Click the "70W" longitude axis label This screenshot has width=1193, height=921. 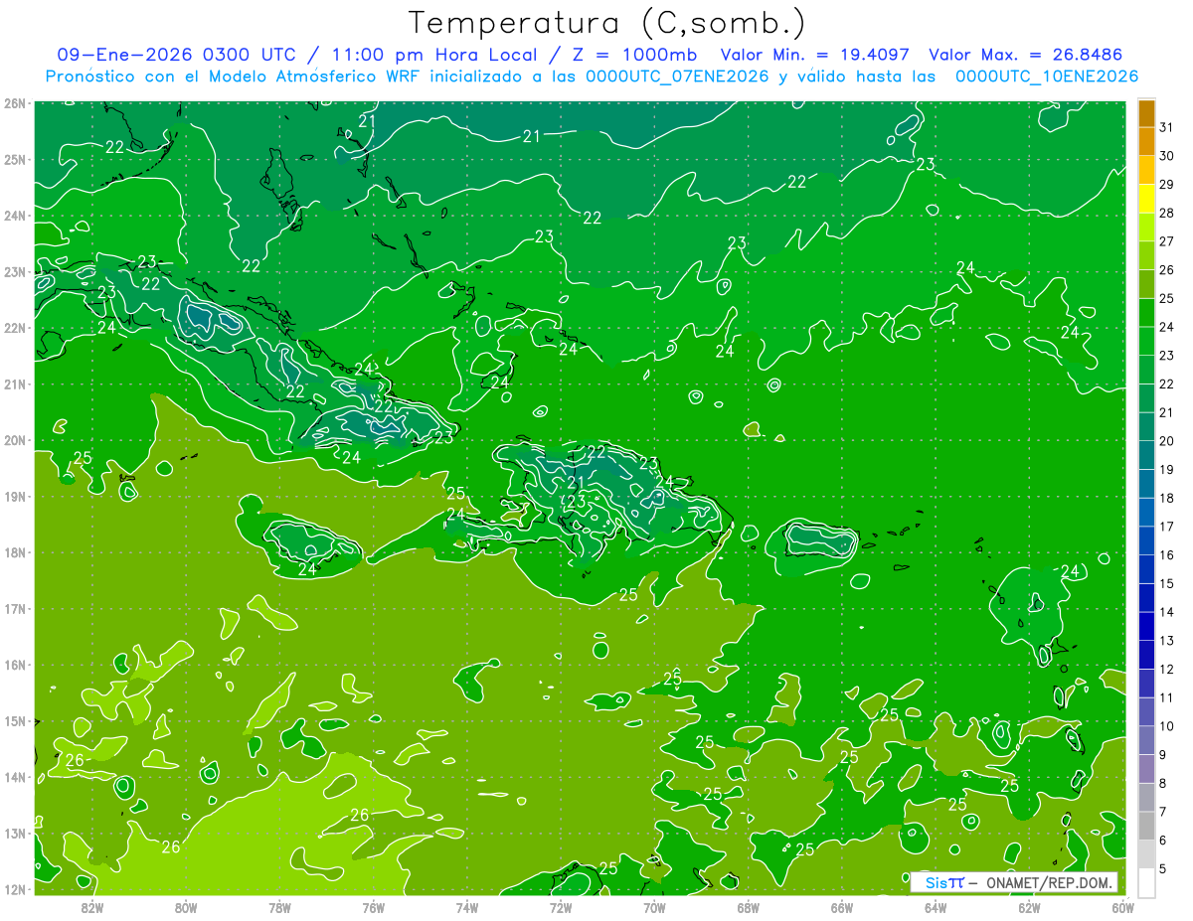[654, 907]
